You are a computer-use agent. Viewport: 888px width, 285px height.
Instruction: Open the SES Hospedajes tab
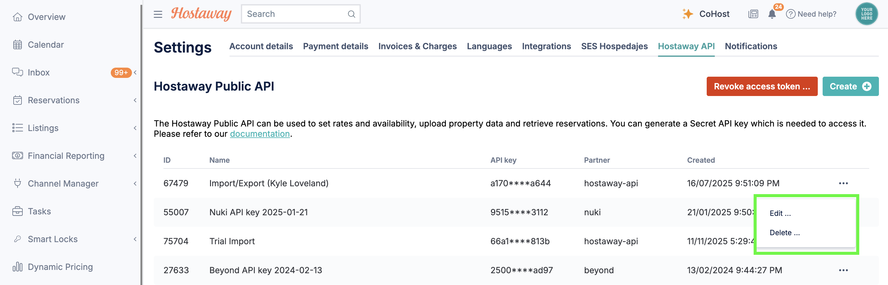click(x=614, y=46)
